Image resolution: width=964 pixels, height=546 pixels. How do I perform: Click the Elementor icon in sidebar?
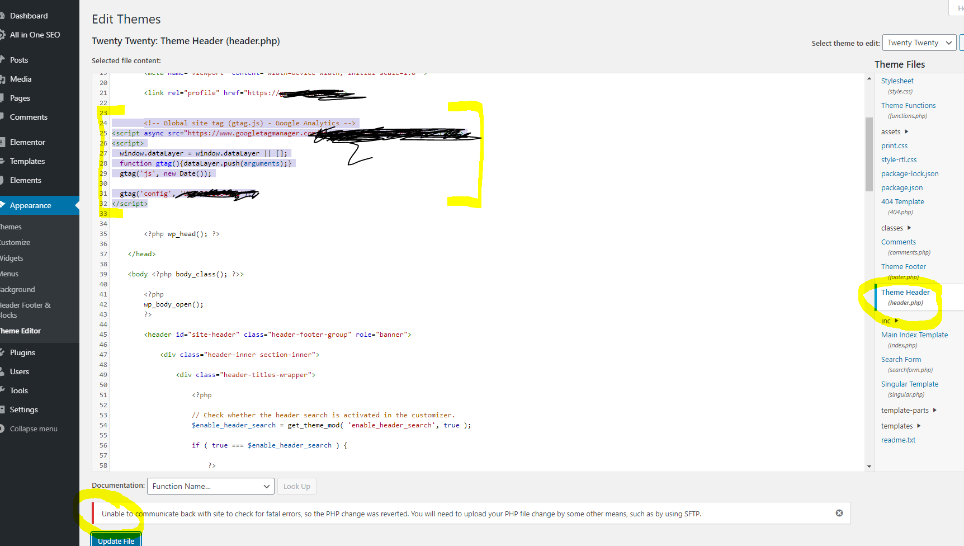(x=2, y=142)
